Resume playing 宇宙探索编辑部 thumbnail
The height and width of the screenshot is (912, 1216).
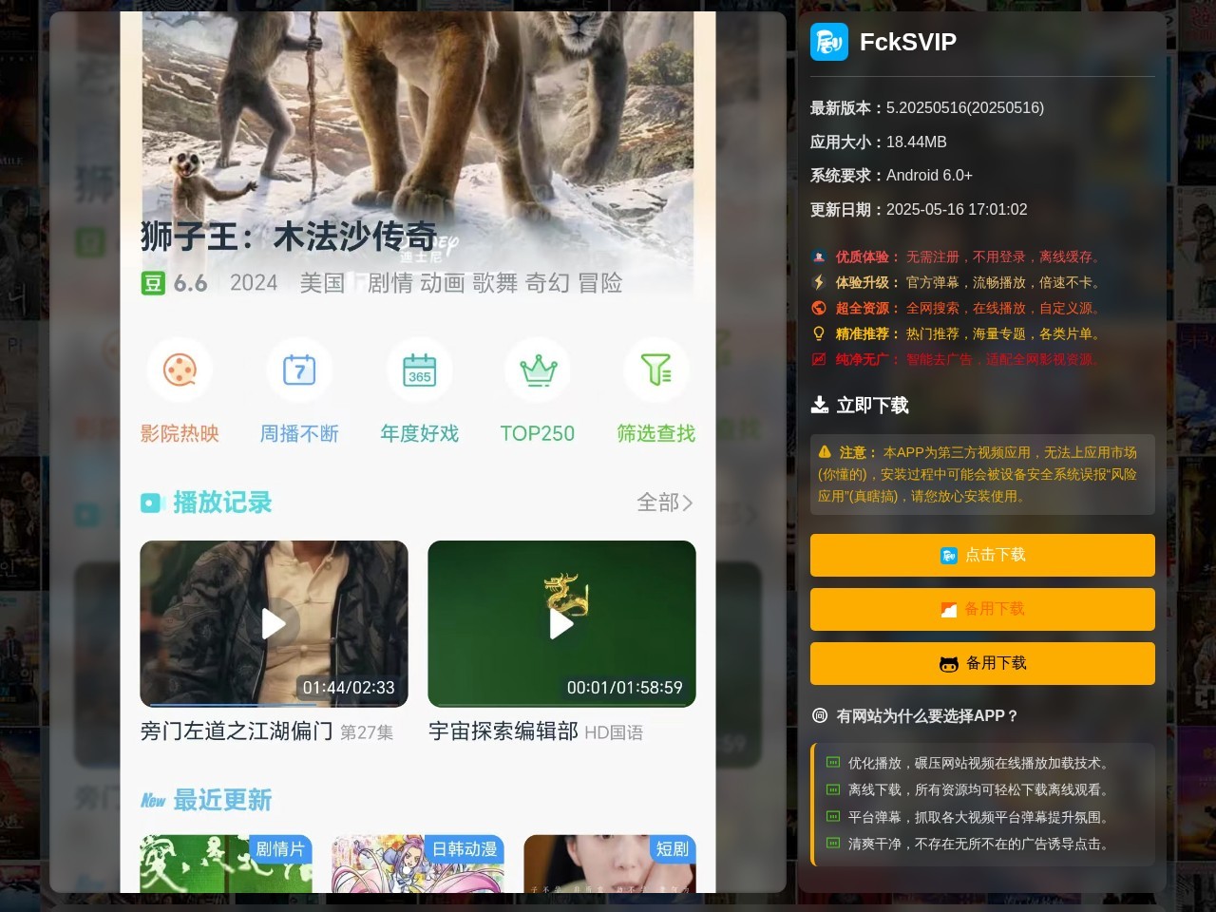tap(561, 624)
